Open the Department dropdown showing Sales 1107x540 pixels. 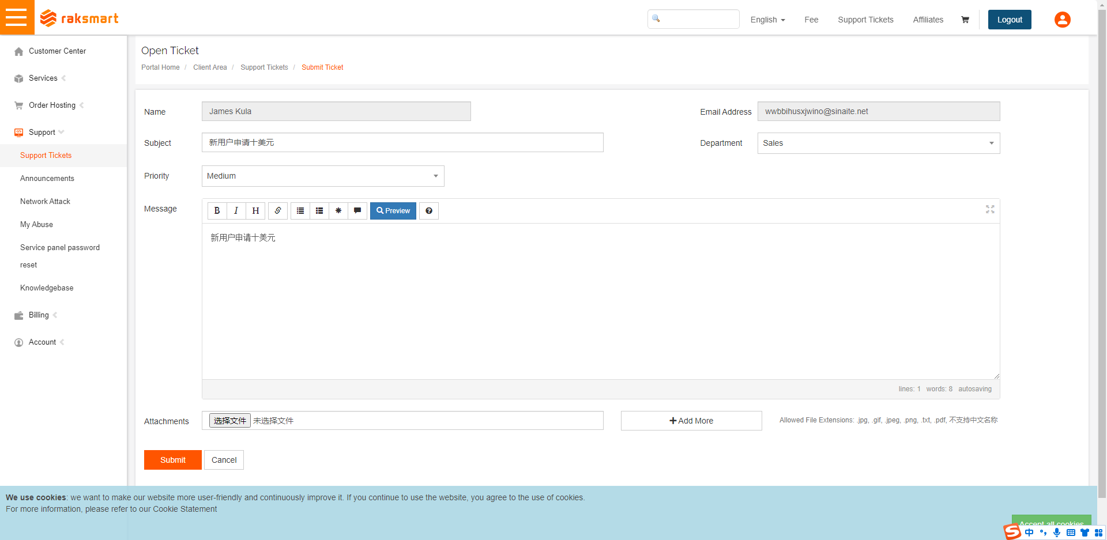878,144
